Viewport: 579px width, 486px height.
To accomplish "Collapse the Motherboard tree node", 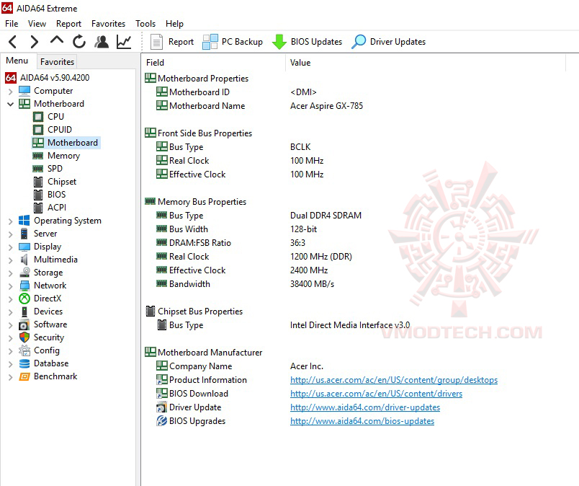I will coord(10,104).
